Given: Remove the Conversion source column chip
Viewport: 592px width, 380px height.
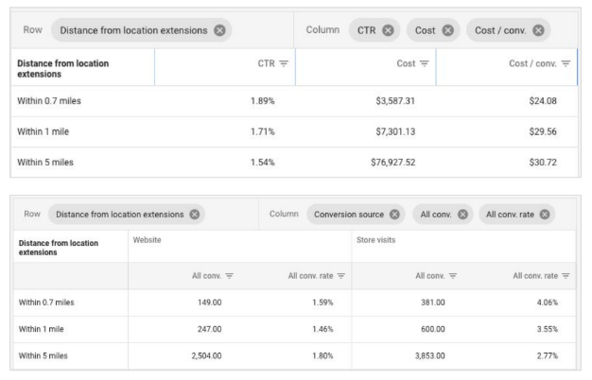Looking at the screenshot, I should pyautogui.click(x=397, y=214).
